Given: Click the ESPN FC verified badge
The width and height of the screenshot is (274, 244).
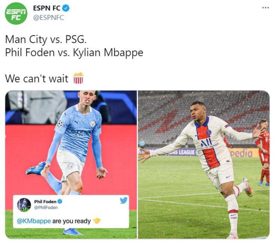Looking at the screenshot, I should pos(66,8).
